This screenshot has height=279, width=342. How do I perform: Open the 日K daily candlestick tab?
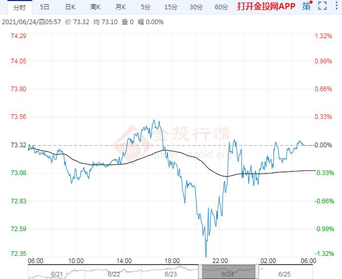pyautogui.click(x=70, y=7)
